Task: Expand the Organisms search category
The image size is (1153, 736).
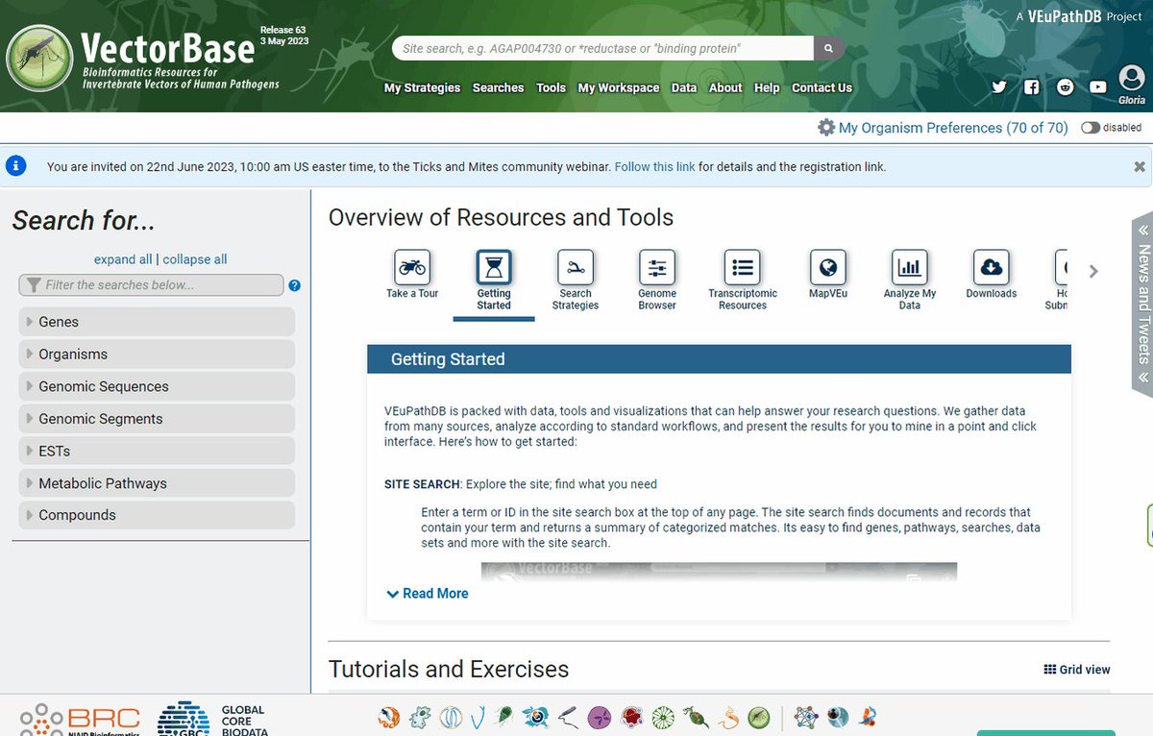Action: 157,354
